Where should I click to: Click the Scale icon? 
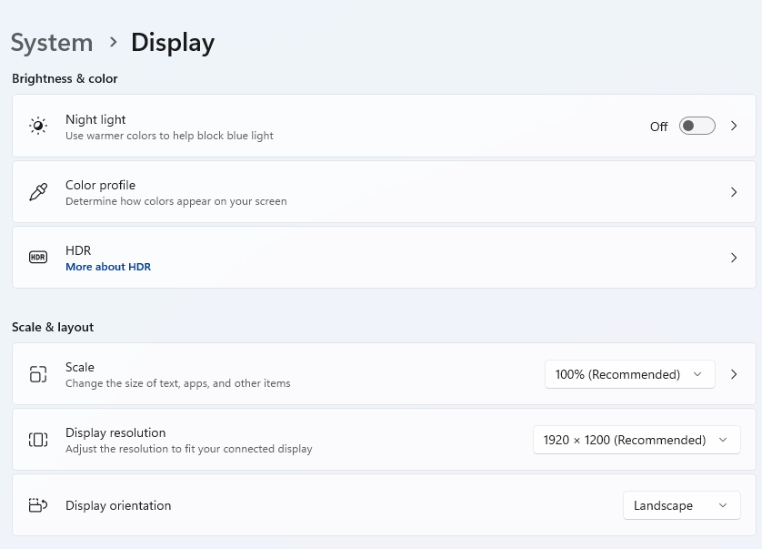point(38,374)
